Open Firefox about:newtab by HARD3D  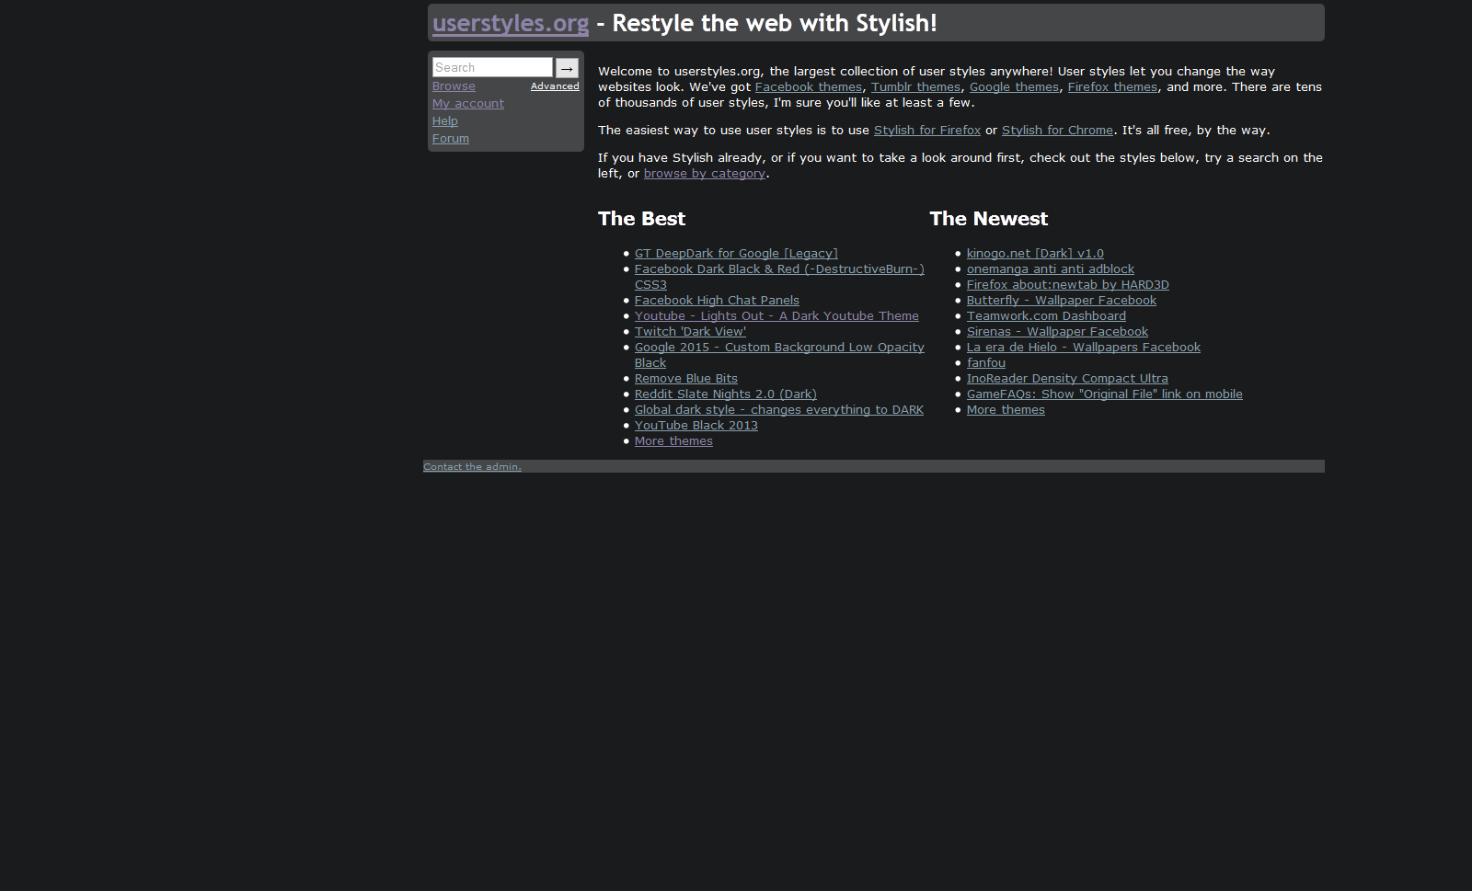click(1068, 285)
